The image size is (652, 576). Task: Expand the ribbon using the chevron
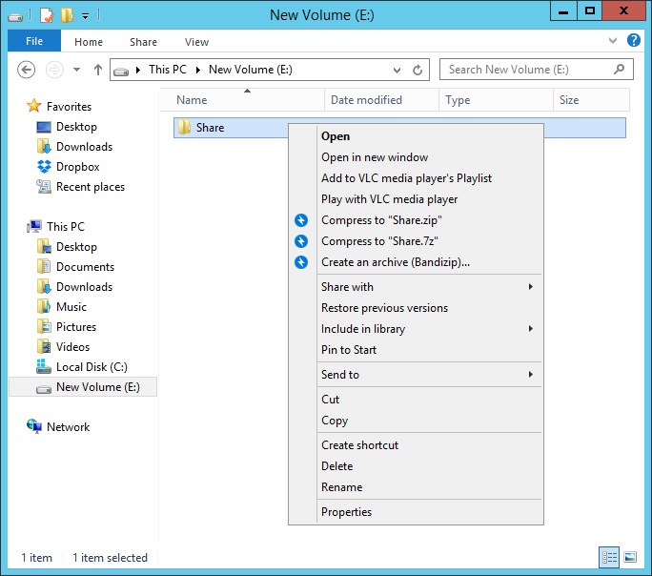click(x=614, y=42)
